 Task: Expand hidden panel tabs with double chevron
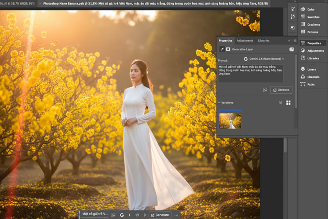(289, 41)
